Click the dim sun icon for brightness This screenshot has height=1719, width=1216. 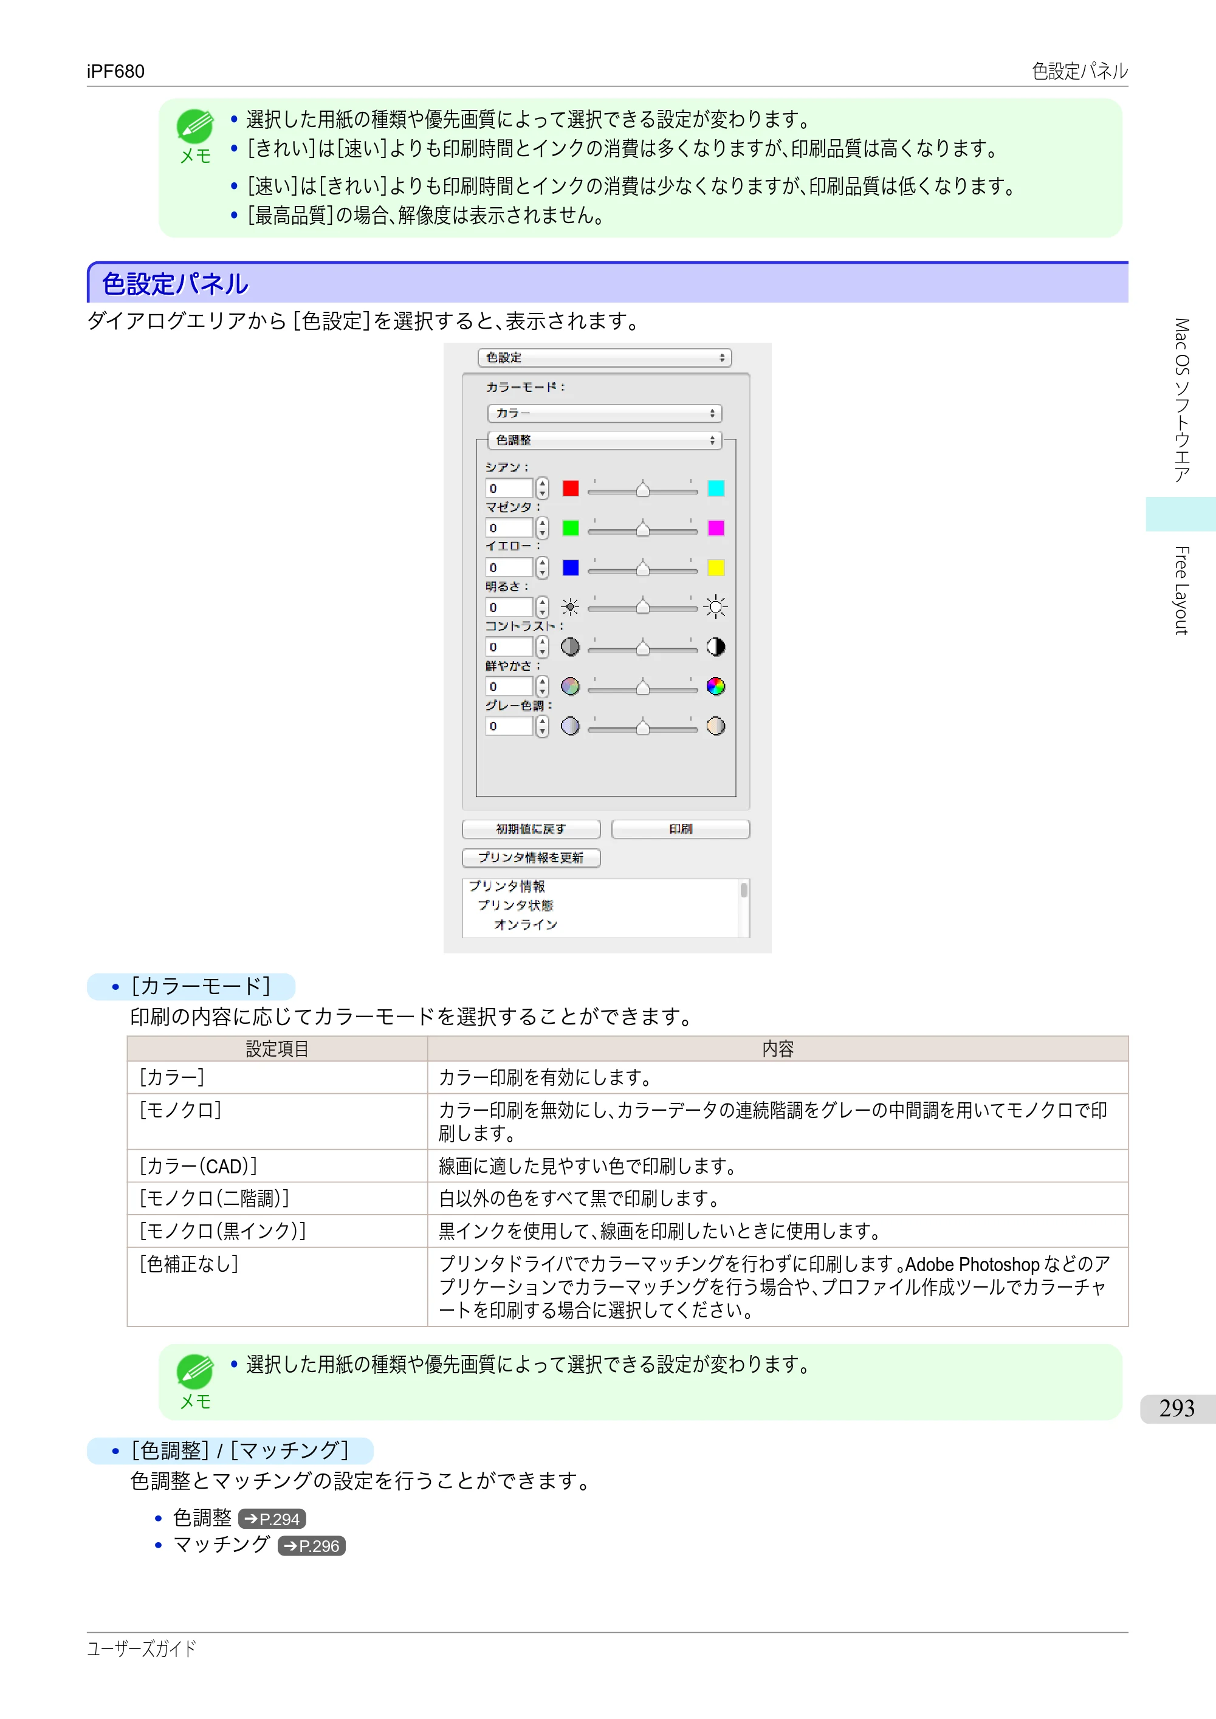(x=571, y=607)
